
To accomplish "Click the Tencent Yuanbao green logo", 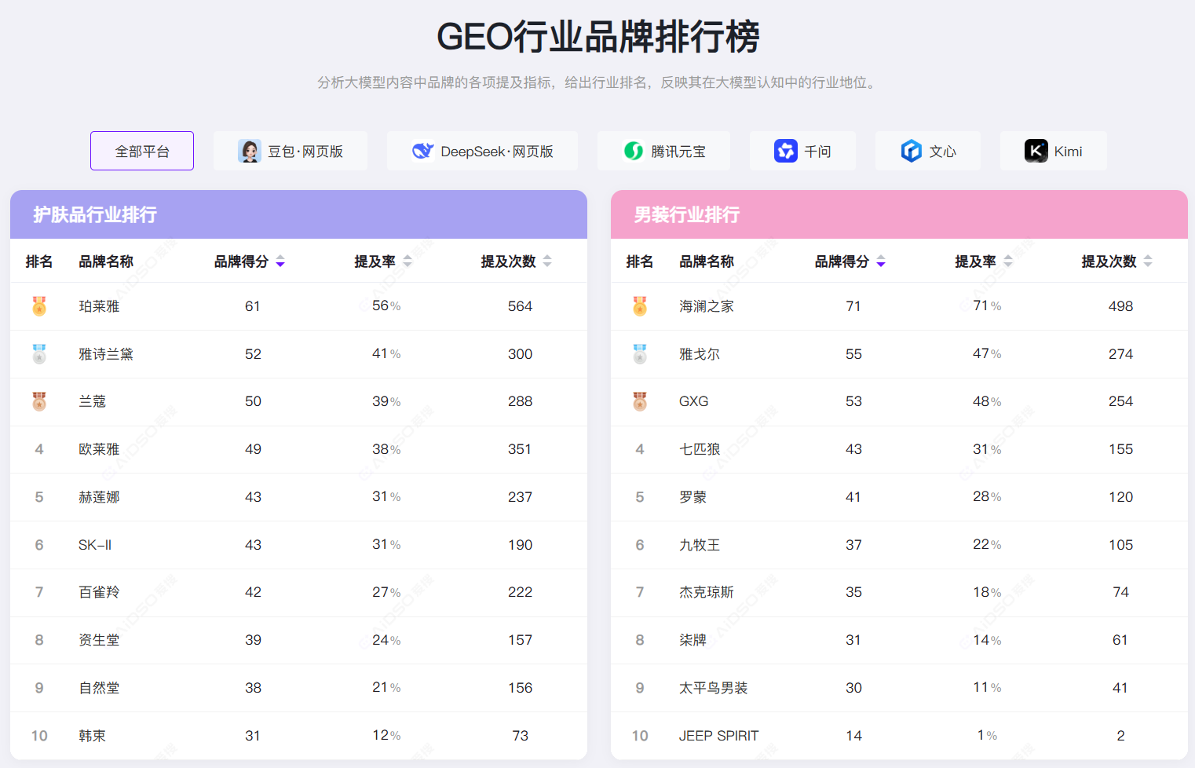I will 633,151.
